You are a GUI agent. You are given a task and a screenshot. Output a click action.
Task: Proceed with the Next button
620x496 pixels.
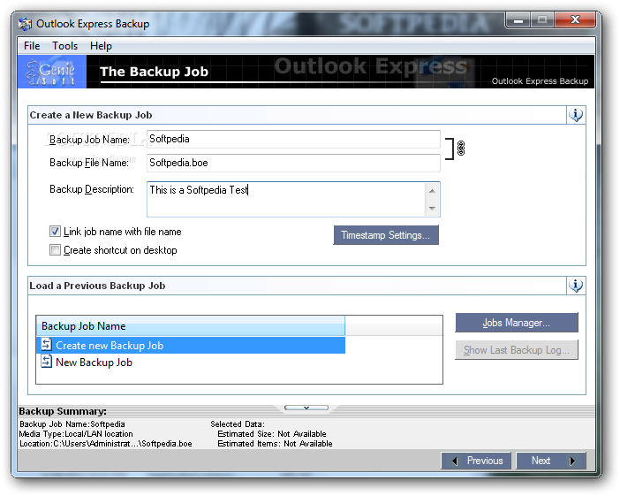(x=551, y=461)
